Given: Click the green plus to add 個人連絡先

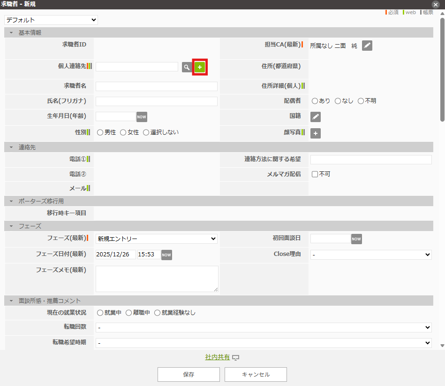Looking at the screenshot, I should pyautogui.click(x=200, y=67).
